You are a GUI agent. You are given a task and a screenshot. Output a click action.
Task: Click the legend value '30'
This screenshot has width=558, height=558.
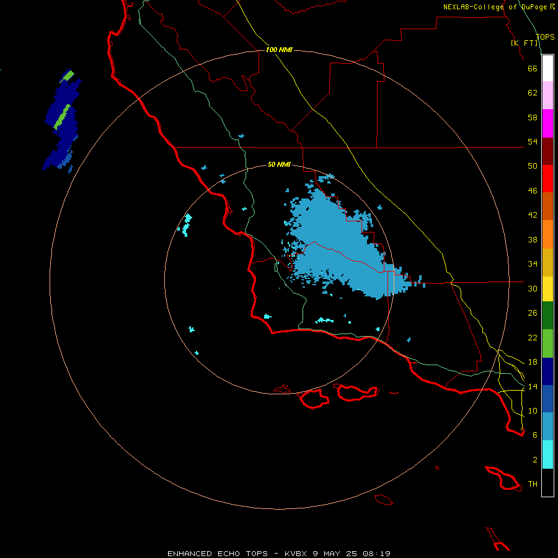click(x=533, y=288)
